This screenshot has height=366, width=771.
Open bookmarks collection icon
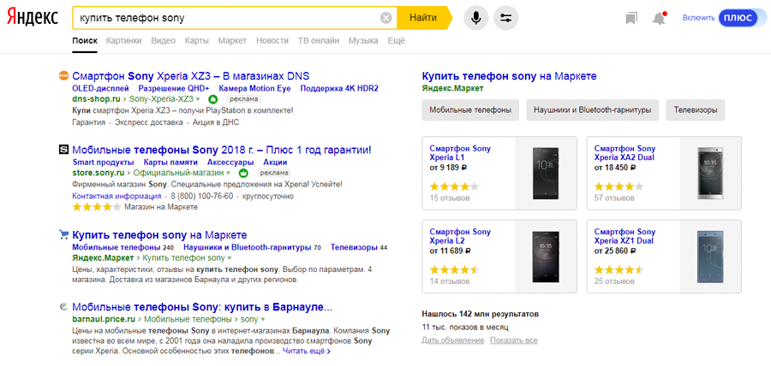tap(631, 18)
